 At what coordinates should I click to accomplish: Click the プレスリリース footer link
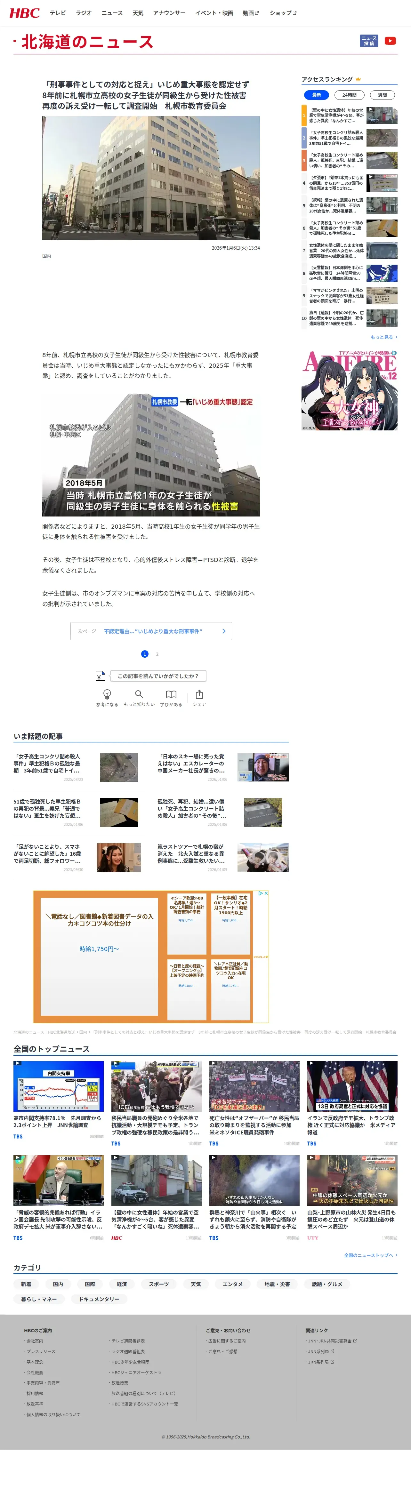[x=41, y=1351]
